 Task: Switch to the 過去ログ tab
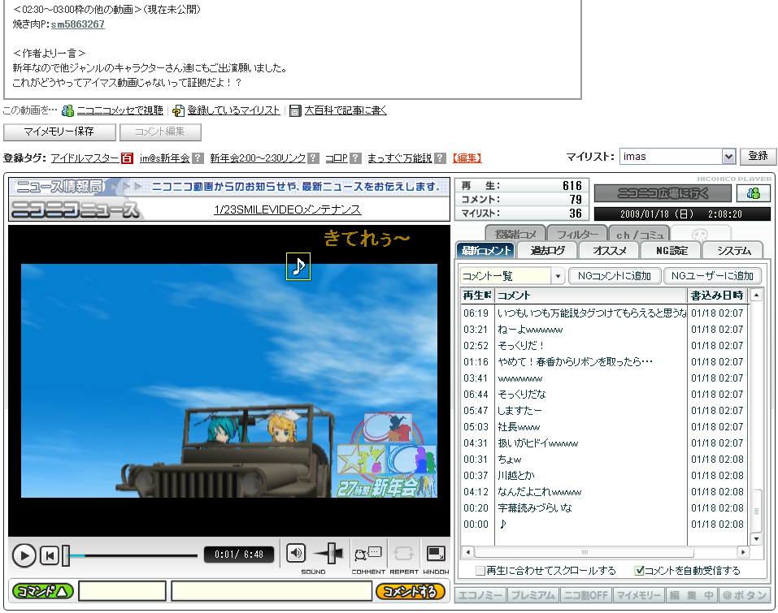pos(552,250)
